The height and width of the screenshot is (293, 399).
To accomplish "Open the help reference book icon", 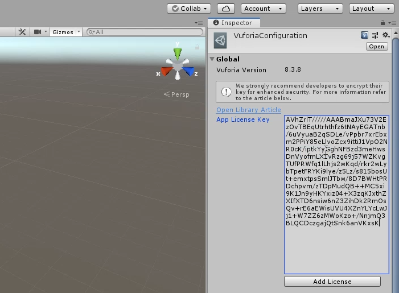I will coord(364,35).
